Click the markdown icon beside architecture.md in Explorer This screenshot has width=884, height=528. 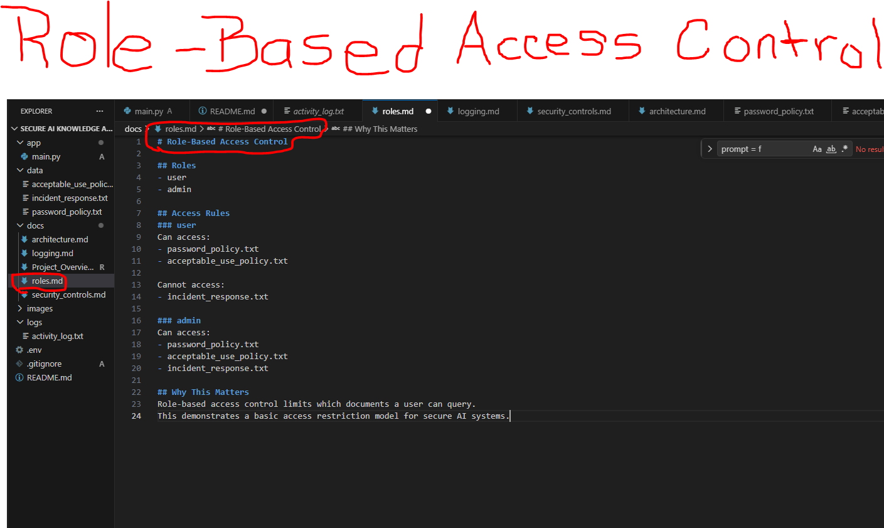(x=24, y=239)
